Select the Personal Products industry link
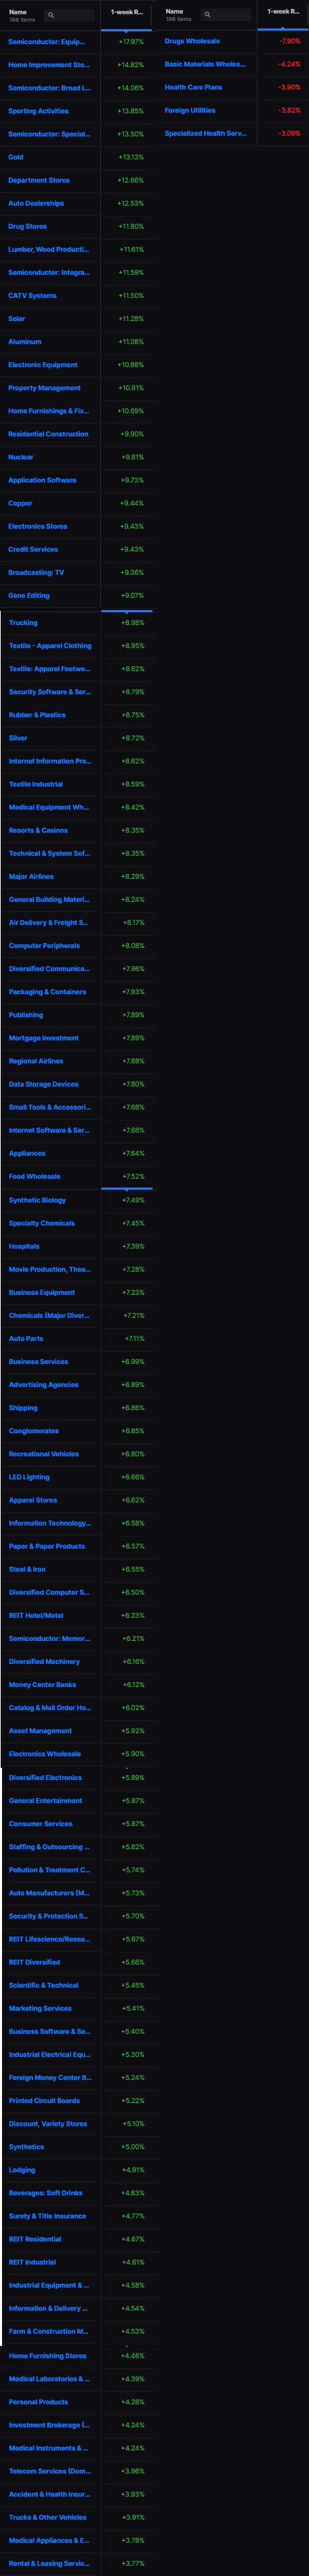This screenshot has height=2576, width=309. tap(38, 2402)
